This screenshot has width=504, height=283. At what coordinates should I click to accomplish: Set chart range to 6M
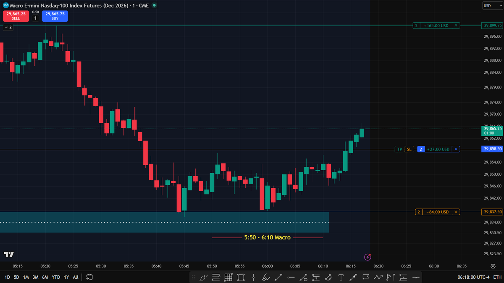pos(45,277)
